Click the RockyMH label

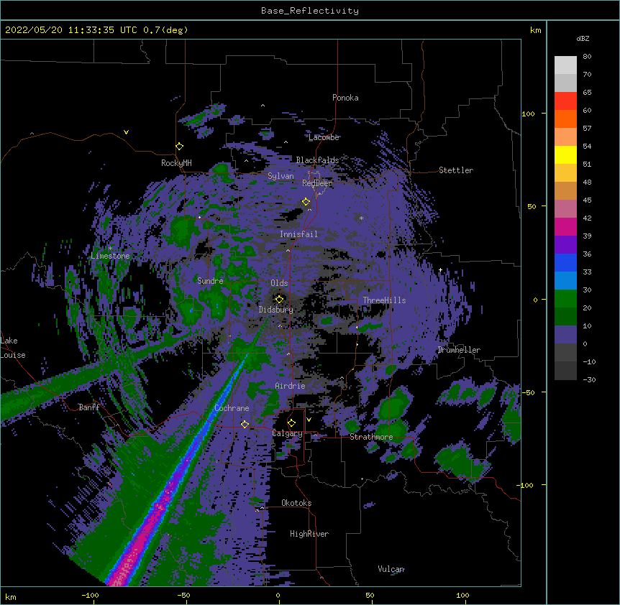point(176,163)
